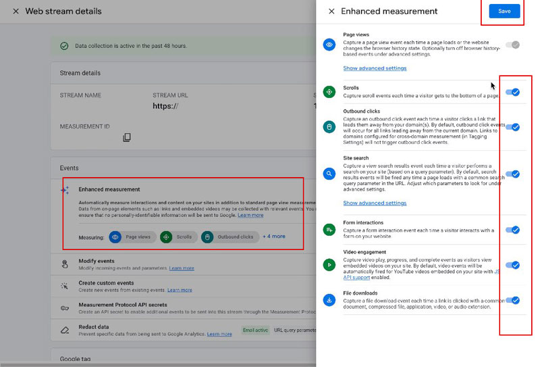540x367 pixels.
Task: Click the Scrolls chip in Measuring row
Action: (x=178, y=237)
